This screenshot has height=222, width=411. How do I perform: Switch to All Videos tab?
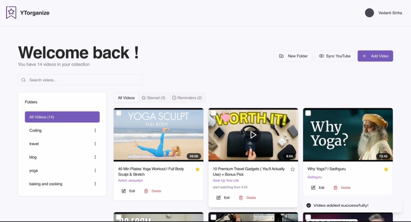pyautogui.click(x=126, y=98)
